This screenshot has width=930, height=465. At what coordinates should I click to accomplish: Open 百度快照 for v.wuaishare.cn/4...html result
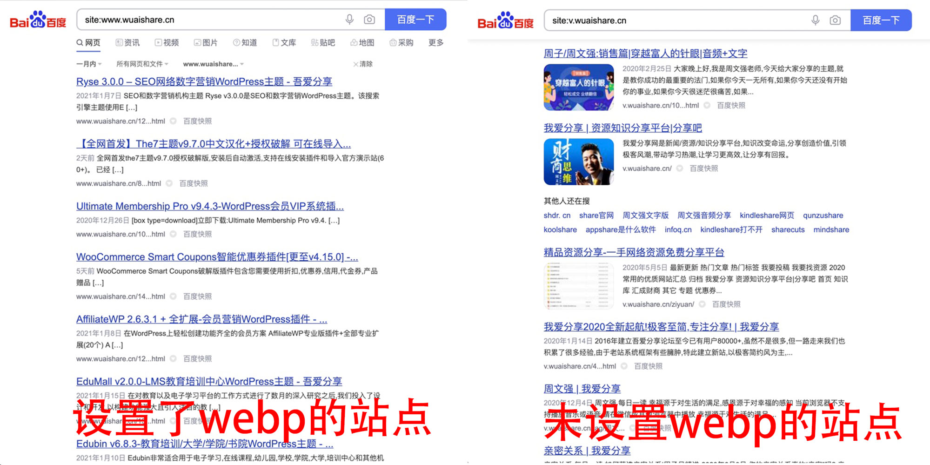point(649,366)
